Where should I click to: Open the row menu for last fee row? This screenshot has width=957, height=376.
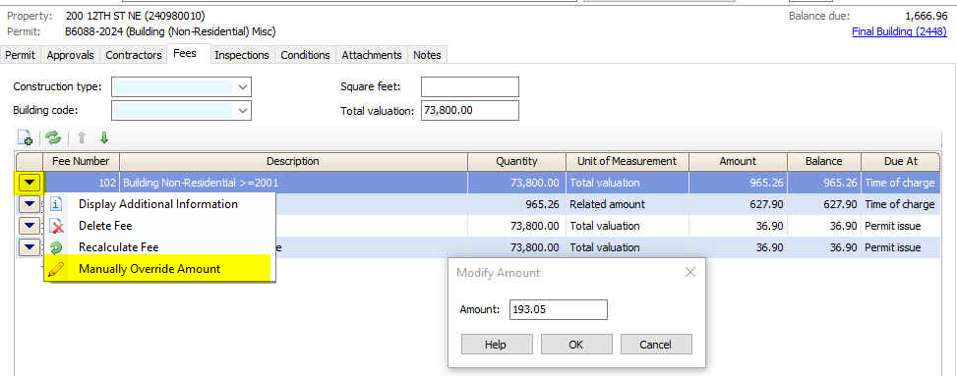point(30,247)
